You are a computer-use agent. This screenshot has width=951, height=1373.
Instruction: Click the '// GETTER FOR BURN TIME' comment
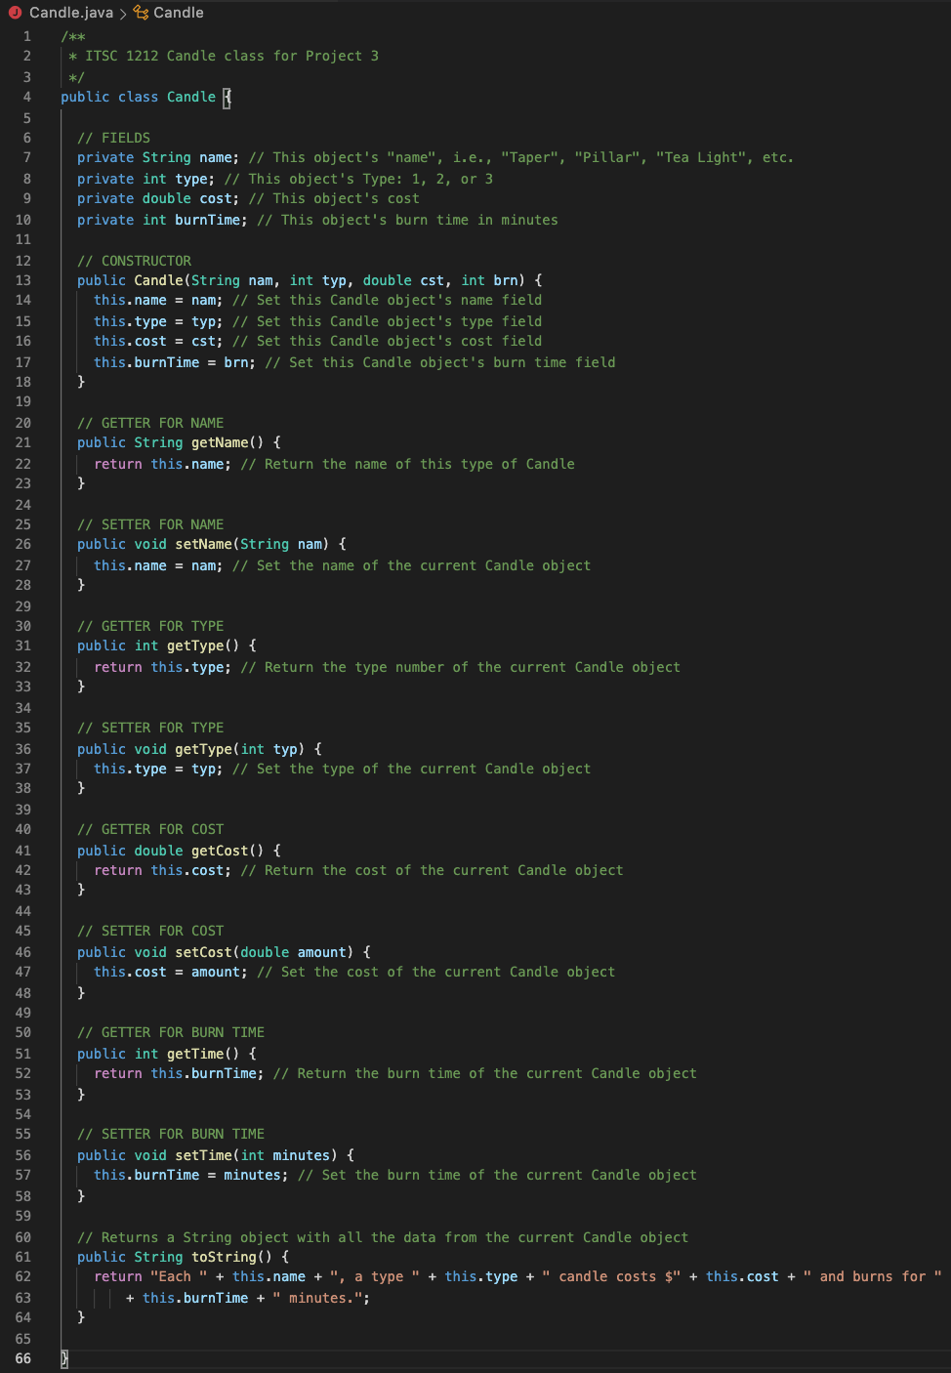(171, 1032)
